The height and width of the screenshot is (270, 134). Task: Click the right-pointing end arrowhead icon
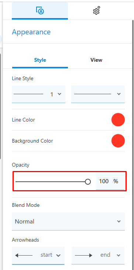click(83, 256)
